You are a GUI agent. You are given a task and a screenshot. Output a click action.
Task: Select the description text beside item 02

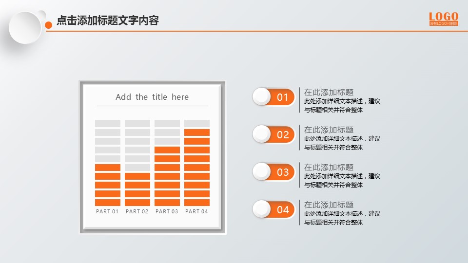tap(342, 143)
